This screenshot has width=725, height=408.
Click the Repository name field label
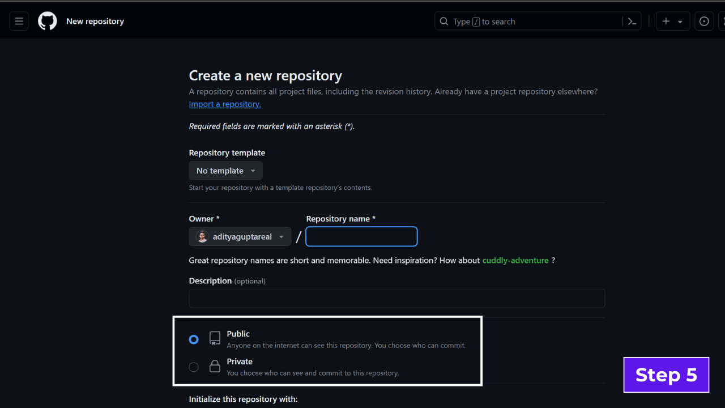(x=341, y=219)
